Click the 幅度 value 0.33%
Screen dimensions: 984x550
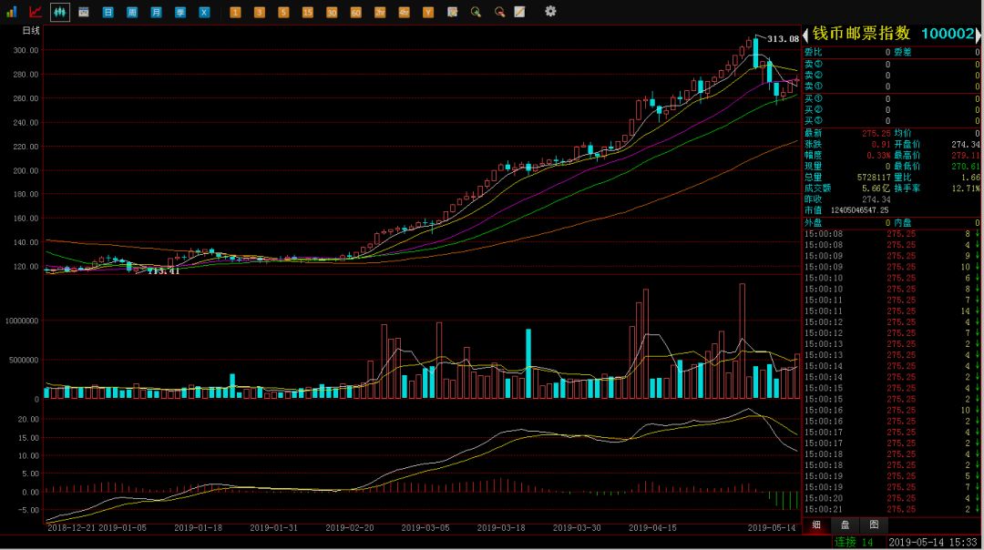[878, 155]
